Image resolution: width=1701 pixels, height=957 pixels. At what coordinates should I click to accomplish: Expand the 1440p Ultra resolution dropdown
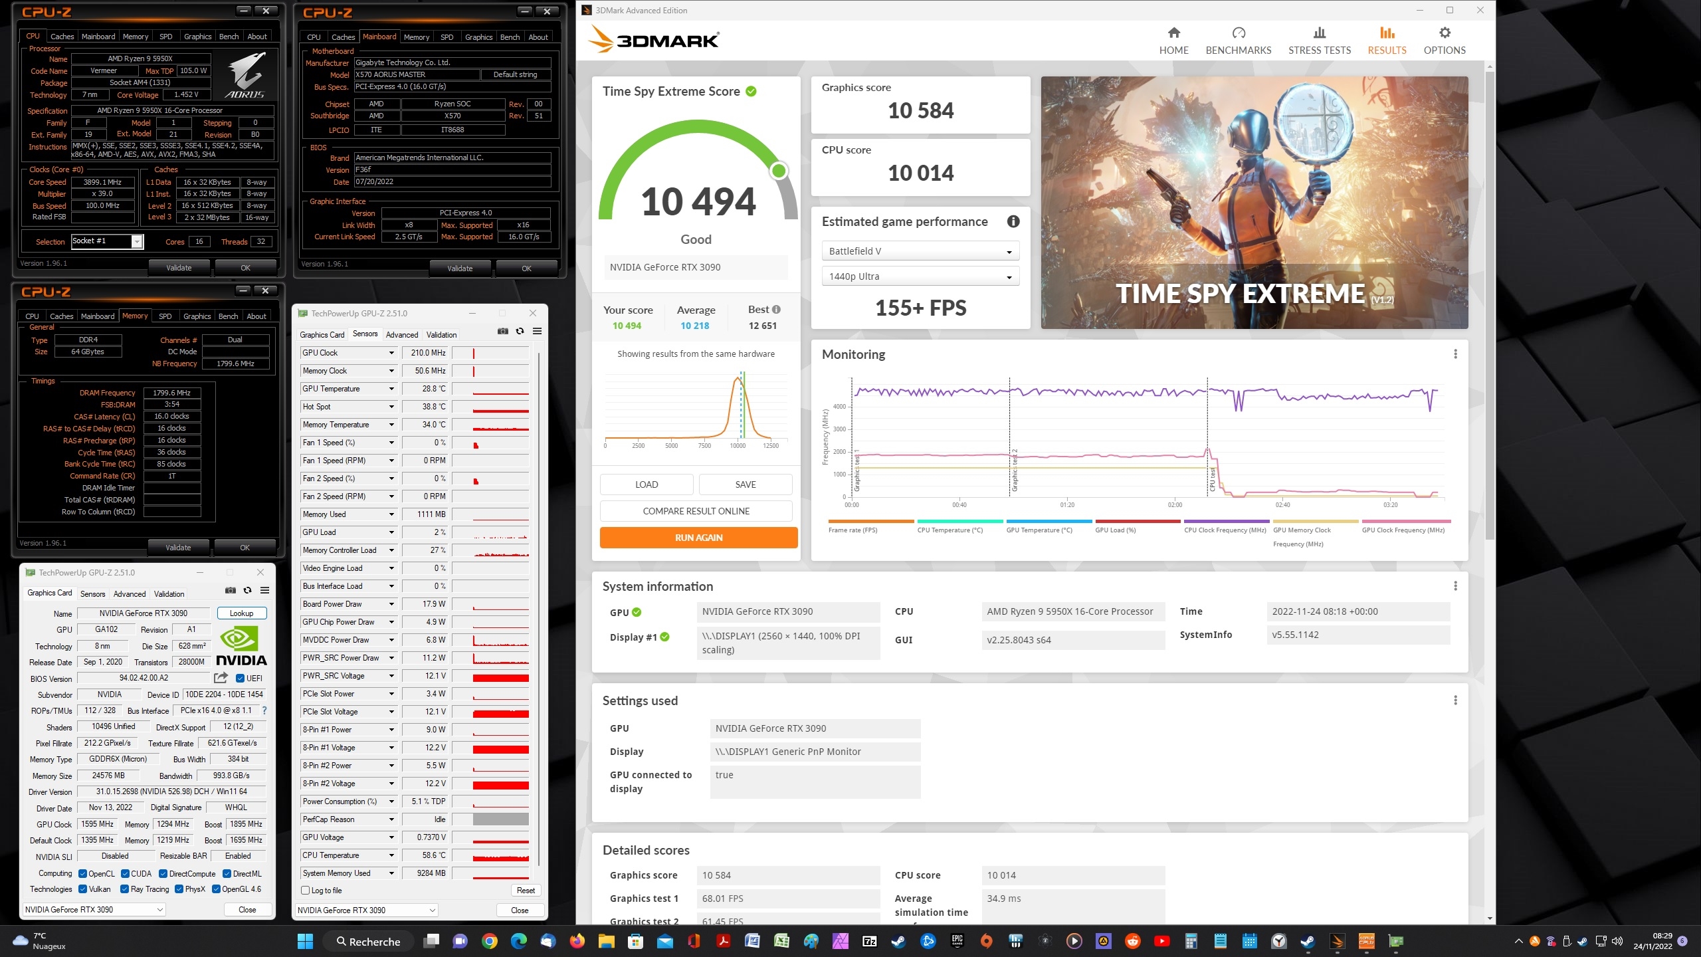coord(920,276)
